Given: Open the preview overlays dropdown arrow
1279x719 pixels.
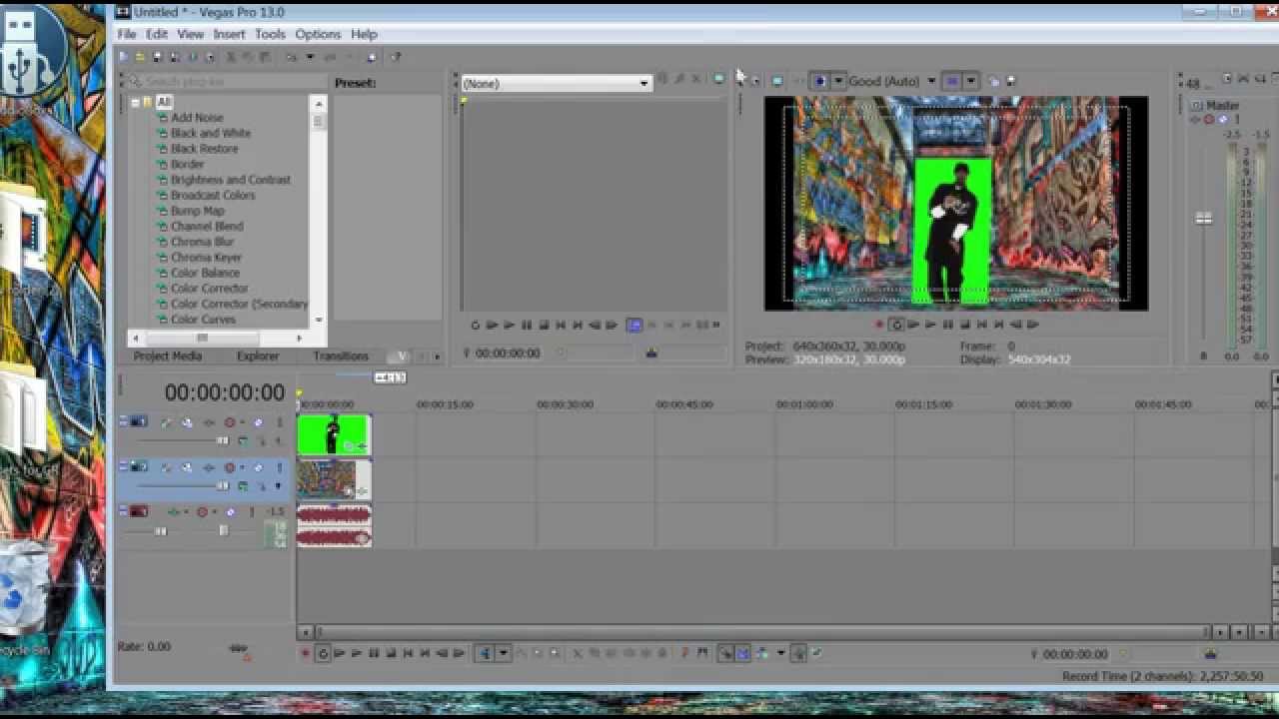Looking at the screenshot, I should coord(970,81).
